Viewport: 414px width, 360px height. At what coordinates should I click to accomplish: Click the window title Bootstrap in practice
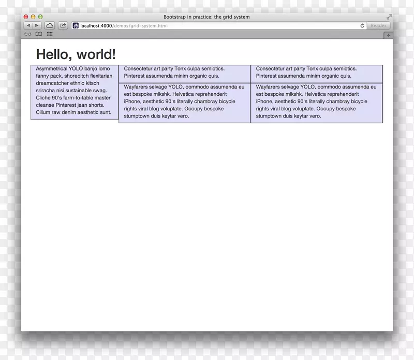[x=206, y=17]
